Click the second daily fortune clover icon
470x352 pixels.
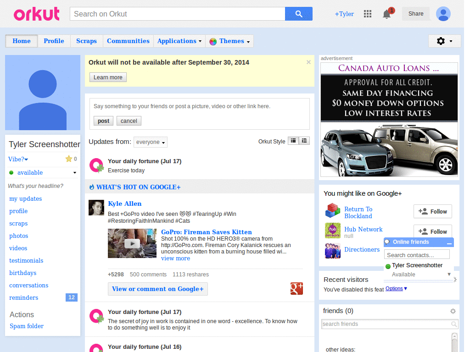tap(96, 316)
